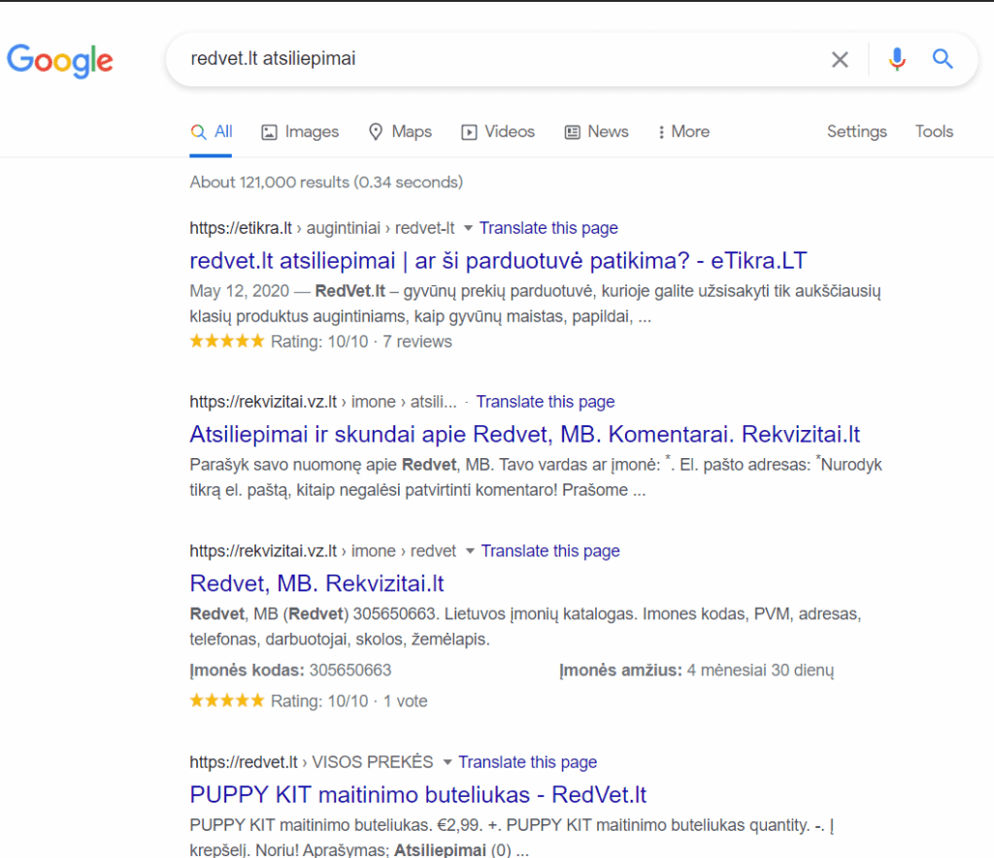Screen dimensions: 994x858
Task: Open Atsiliepimai ir skundai apie Redvet result
Action: [524, 434]
